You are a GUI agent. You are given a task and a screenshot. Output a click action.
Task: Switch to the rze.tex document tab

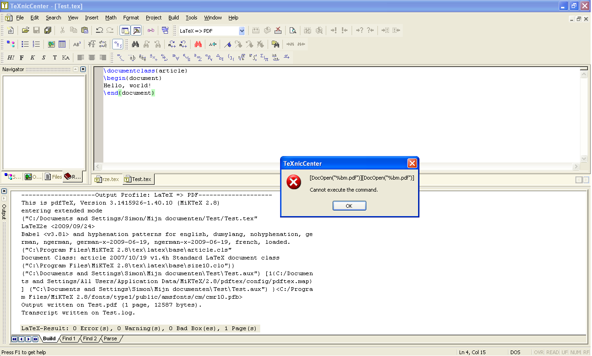click(107, 179)
